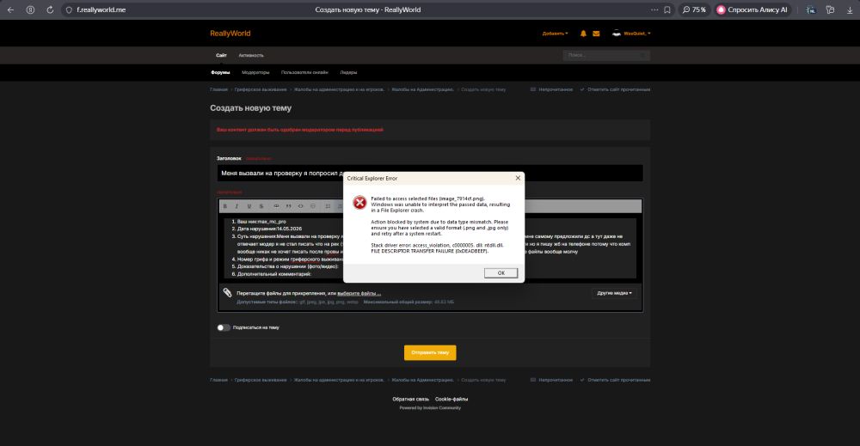The width and height of the screenshot is (860, 446).
Task: Click the f.reallyworld.me address field
Action: (x=101, y=9)
